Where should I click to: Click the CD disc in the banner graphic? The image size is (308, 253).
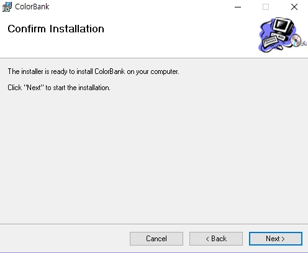pos(296,40)
